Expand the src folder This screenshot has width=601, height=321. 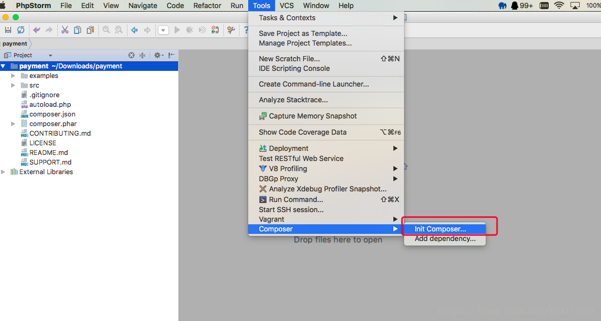pyautogui.click(x=13, y=85)
